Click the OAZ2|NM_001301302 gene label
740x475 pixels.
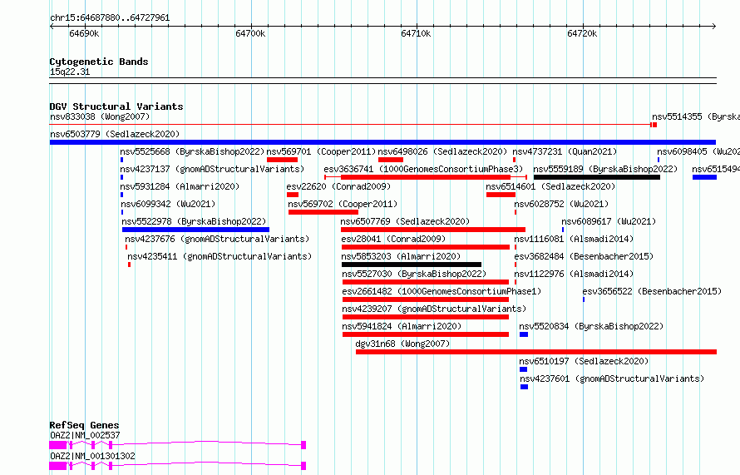[x=92, y=456]
